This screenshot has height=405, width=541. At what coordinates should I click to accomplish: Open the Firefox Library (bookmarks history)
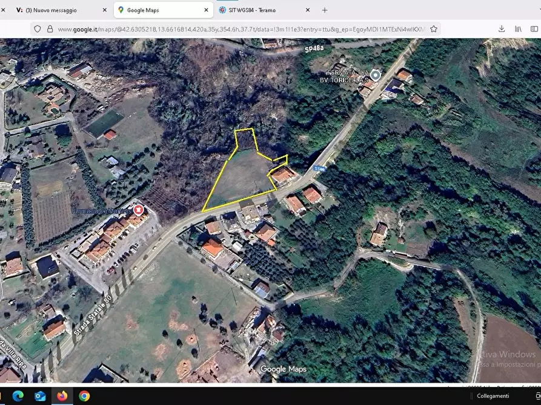click(x=518, y=28)
